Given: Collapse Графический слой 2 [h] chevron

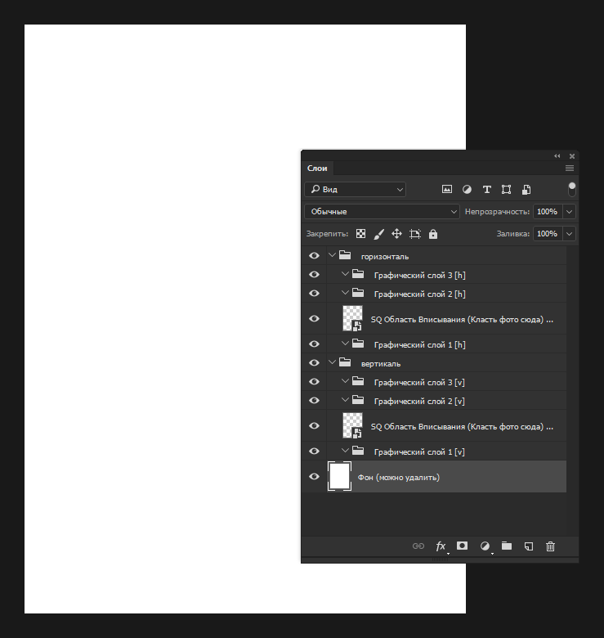Looking at the screenshot, I should coord(345,293).
